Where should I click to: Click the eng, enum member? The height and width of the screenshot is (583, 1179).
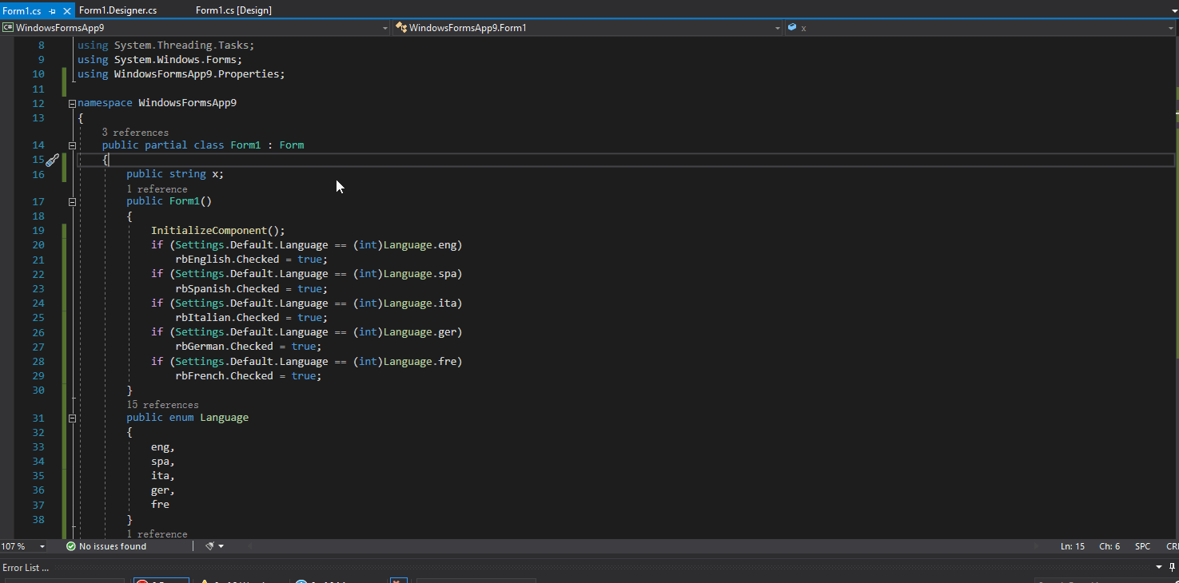[x=163, y=447]
